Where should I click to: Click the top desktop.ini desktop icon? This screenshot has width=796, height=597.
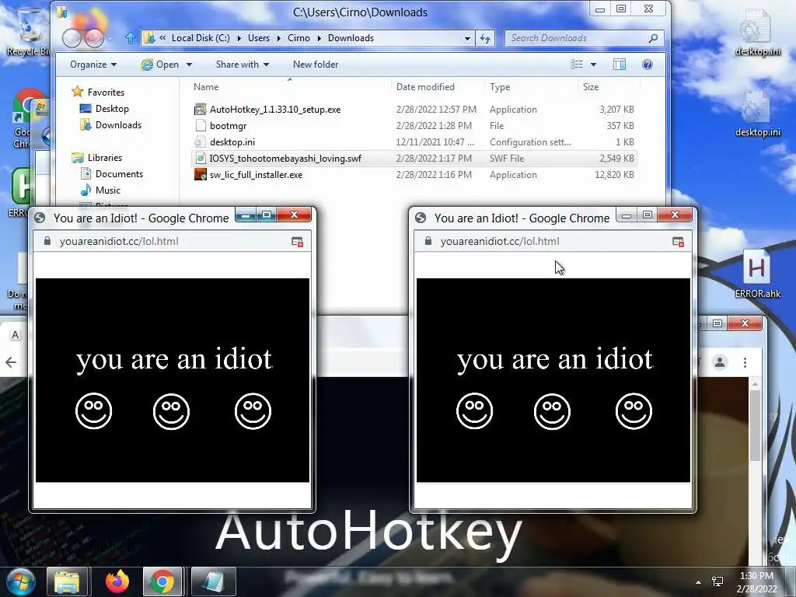(757, 31)
